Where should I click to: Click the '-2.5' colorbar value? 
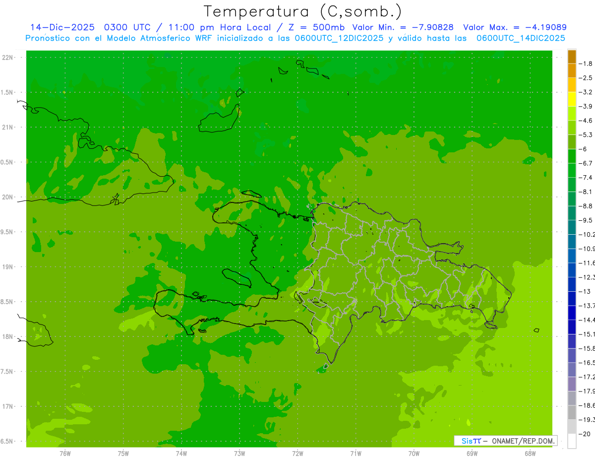pyautogui.click(x=586, y=78)
